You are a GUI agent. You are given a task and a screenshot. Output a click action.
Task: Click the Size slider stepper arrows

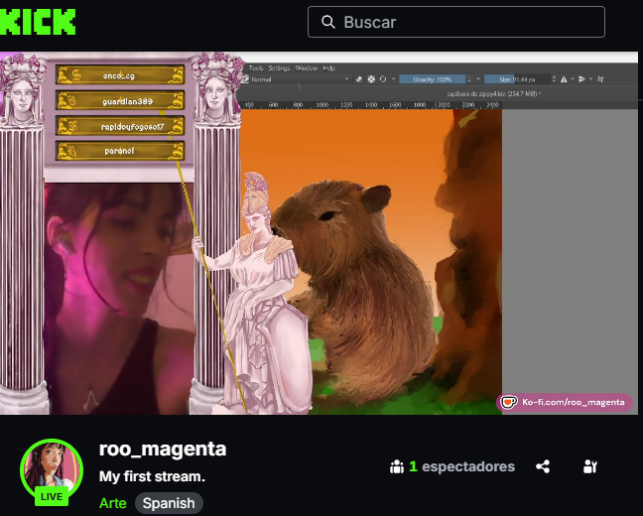[554, 79]
